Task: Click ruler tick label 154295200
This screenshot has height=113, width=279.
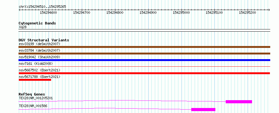Action: tap(248, 13)
